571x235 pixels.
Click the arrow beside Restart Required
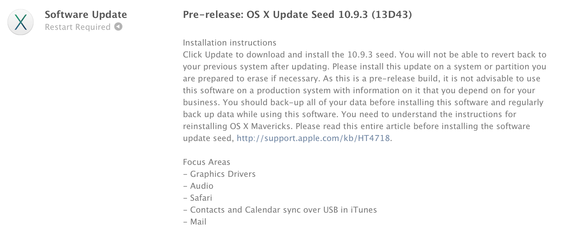click(118, 27)
